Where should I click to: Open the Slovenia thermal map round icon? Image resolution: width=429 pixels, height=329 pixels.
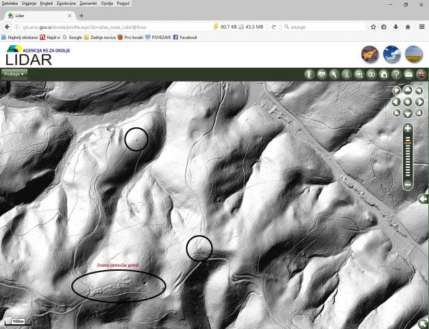pyautogui.click(x=370, y=54)
